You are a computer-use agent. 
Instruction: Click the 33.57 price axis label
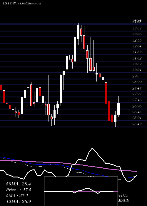(x=137, y=28)
